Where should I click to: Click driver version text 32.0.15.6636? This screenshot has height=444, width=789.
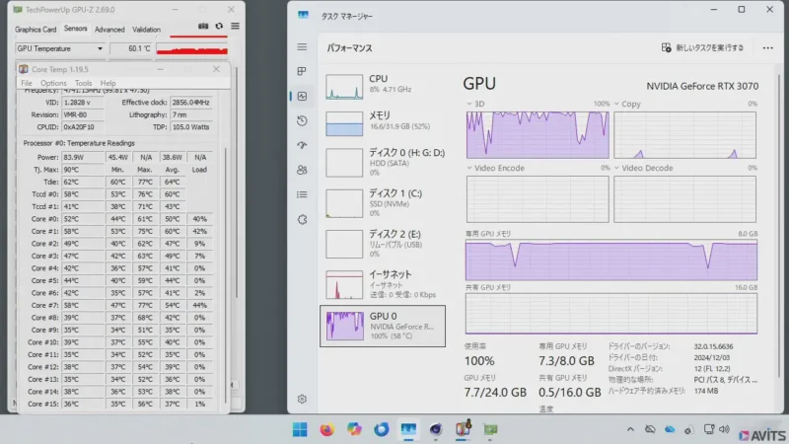tap(713, 346)
